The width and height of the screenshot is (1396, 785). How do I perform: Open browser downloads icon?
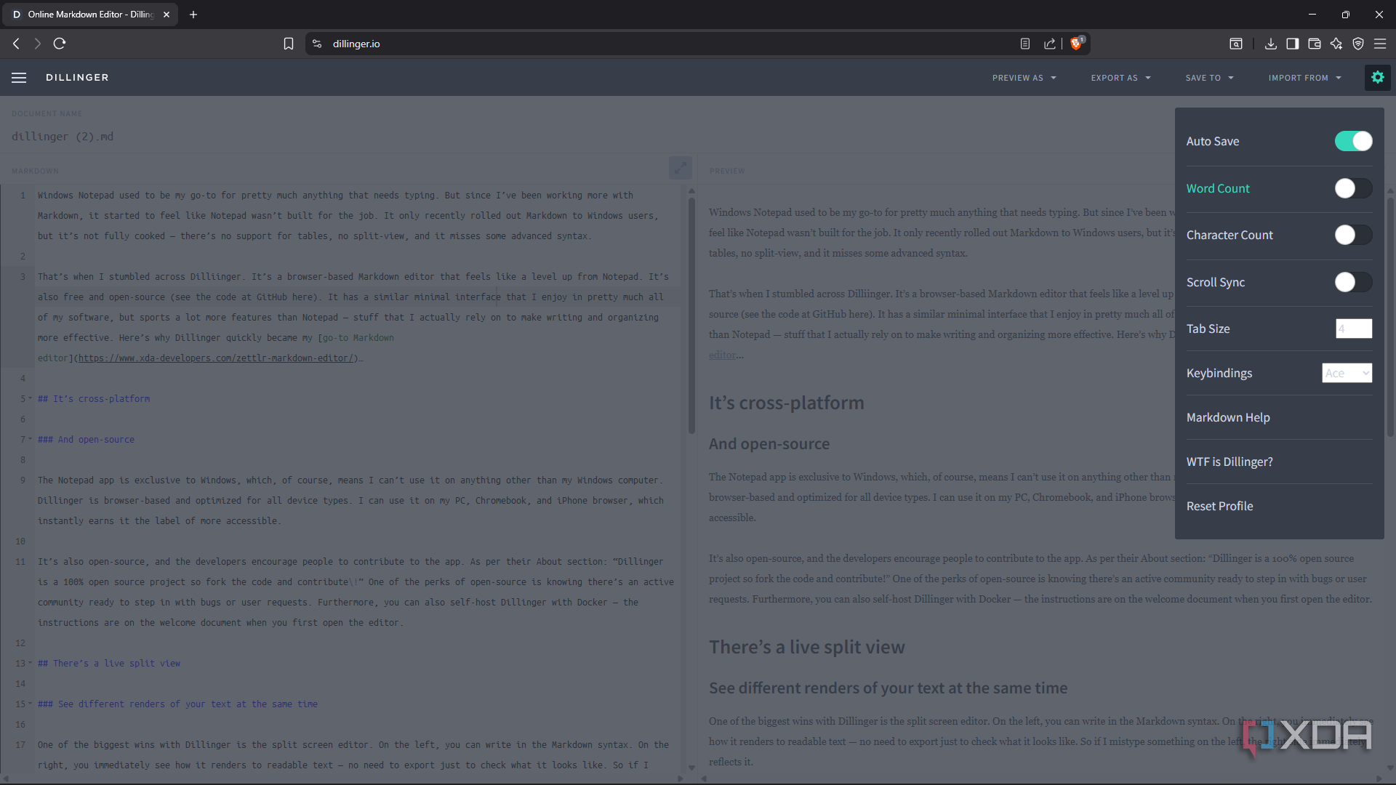point(1270,44)
